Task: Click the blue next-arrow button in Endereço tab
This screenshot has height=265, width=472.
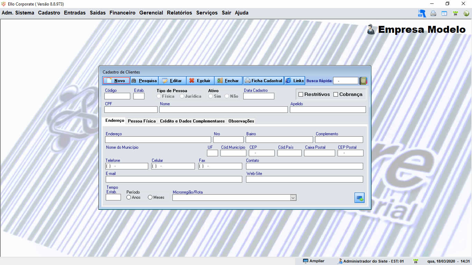Action: 359,198
